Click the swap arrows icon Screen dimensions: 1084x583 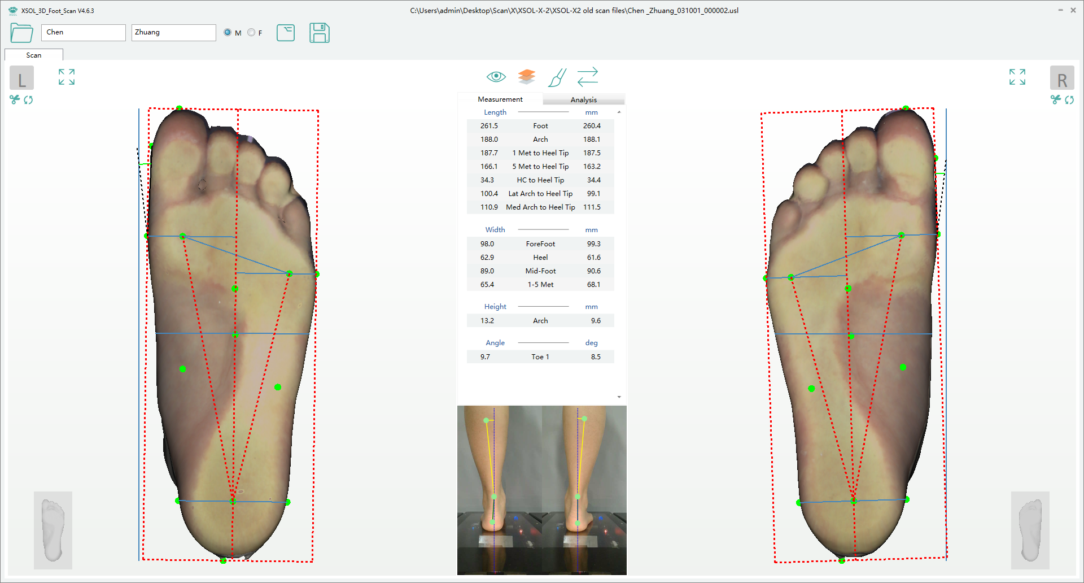(x=588, y=76)
